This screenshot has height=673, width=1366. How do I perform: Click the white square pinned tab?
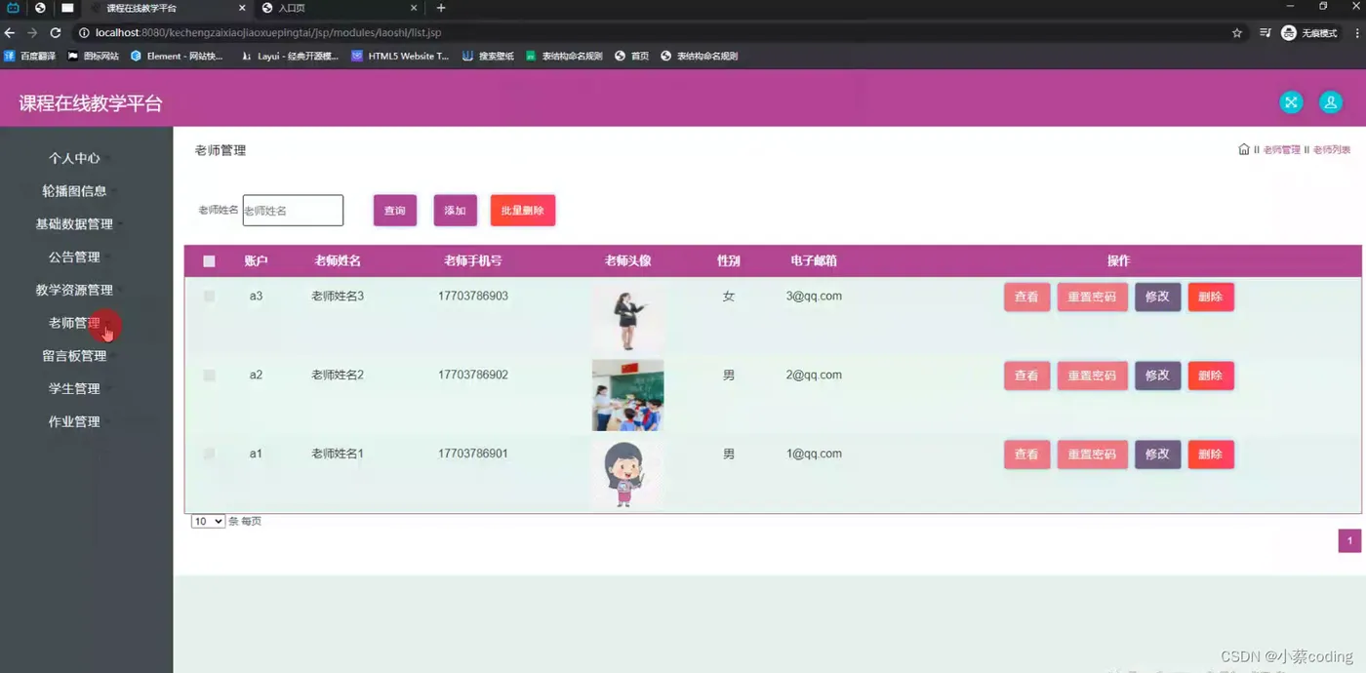[67, 8]
